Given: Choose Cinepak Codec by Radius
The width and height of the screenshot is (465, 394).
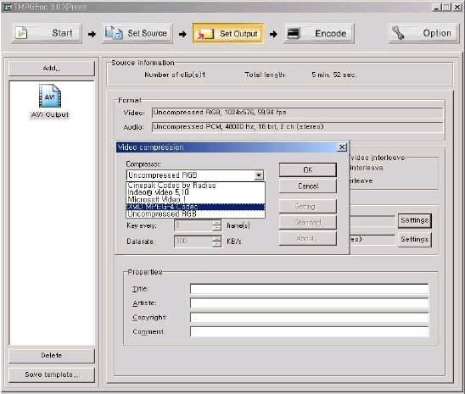Looking at the screenshot, I should coord(195,186).
